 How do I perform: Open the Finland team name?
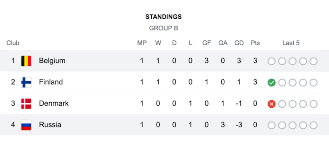pos(51,82)
